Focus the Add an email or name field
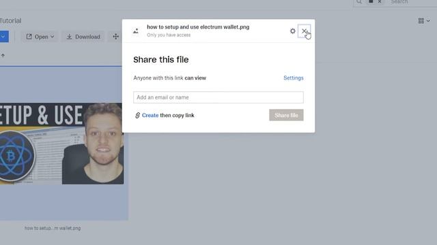Viewport: 437px width, 245px height. (218, 97)
